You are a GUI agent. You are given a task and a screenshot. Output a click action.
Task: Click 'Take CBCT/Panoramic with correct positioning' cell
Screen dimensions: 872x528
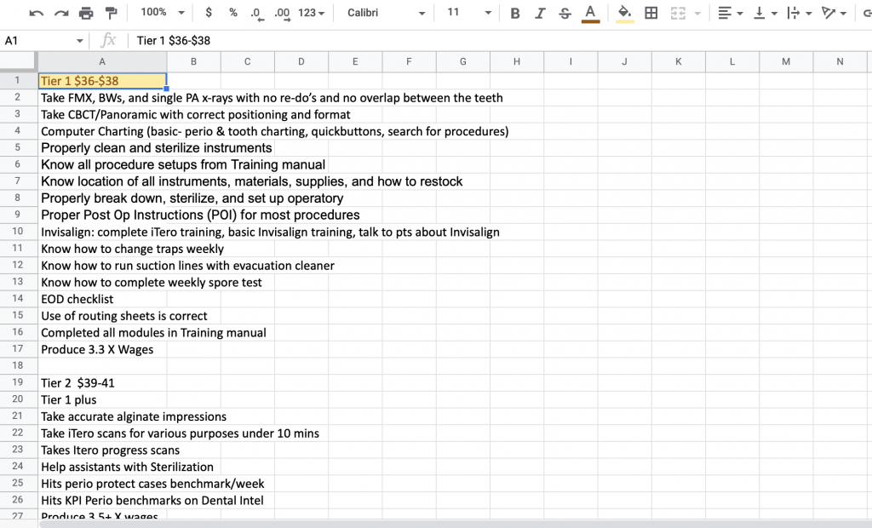coord(195,115)
